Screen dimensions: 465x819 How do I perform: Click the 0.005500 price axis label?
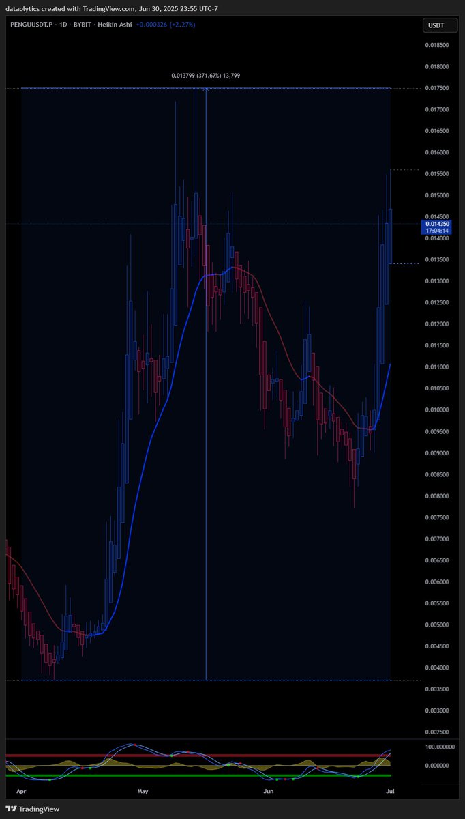437,603
